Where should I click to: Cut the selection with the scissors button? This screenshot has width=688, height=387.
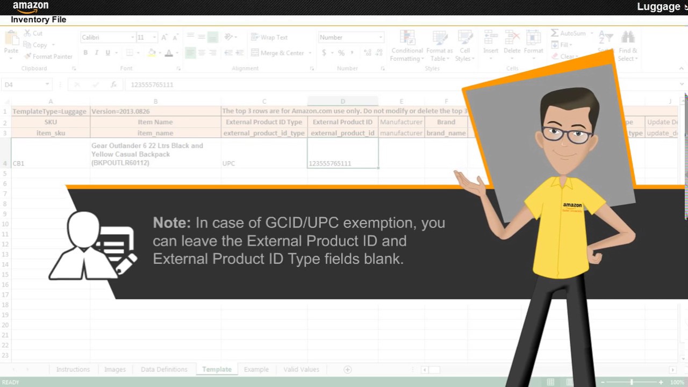point(33,33)
